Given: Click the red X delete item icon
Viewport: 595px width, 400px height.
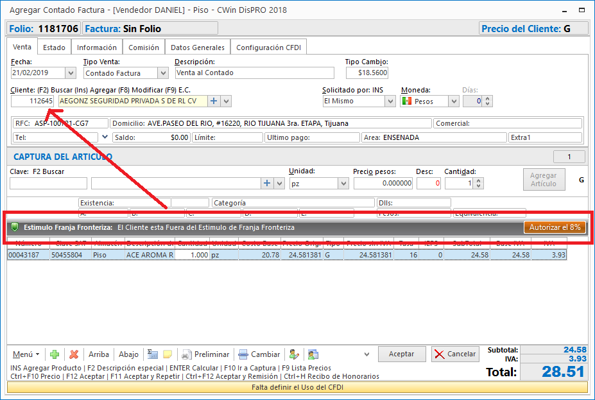Looking at the screenshot, I should pos(74,354).
